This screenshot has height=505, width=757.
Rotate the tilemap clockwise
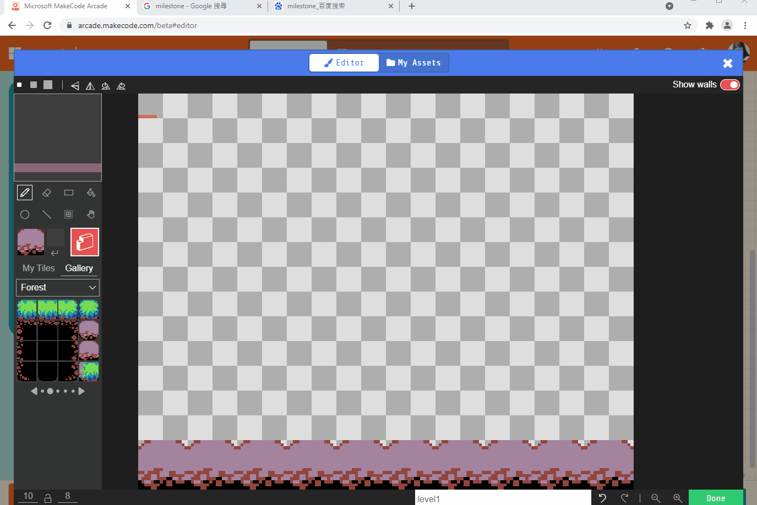[x=105, y=85]
